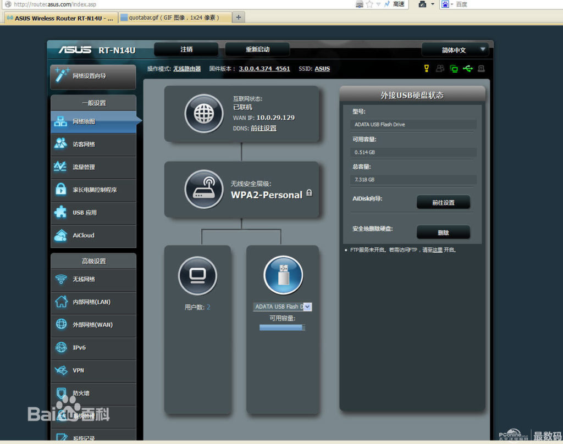Click the USB 应用 puzzle piece icon
The width and height of the screenshot is (563, 444).
(x=60, y=212)
